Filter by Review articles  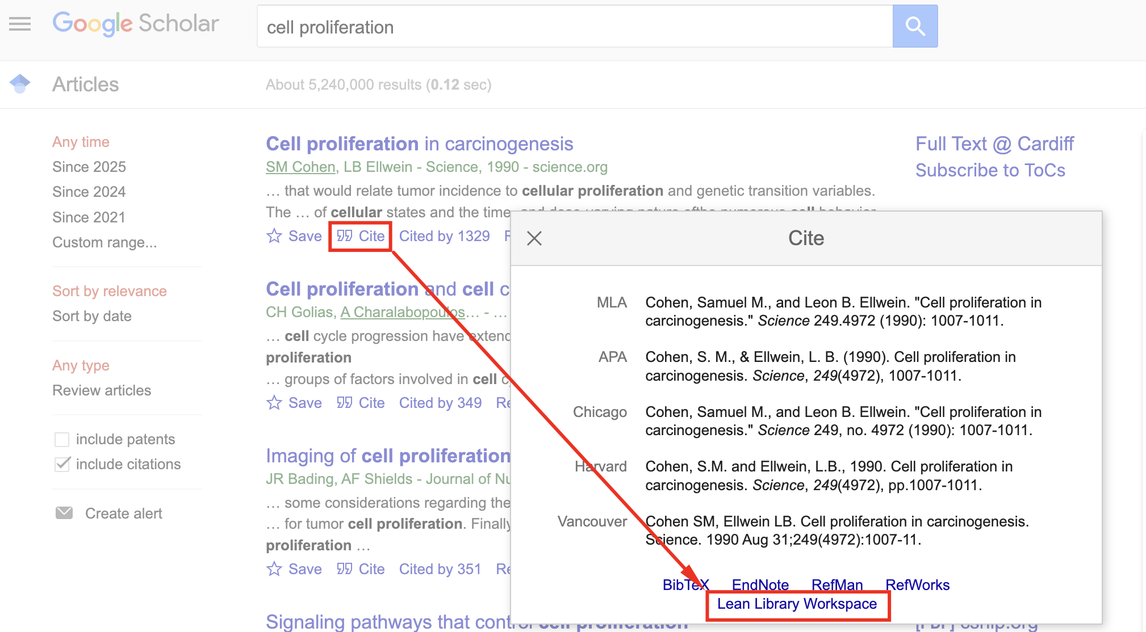pos(102,390)
